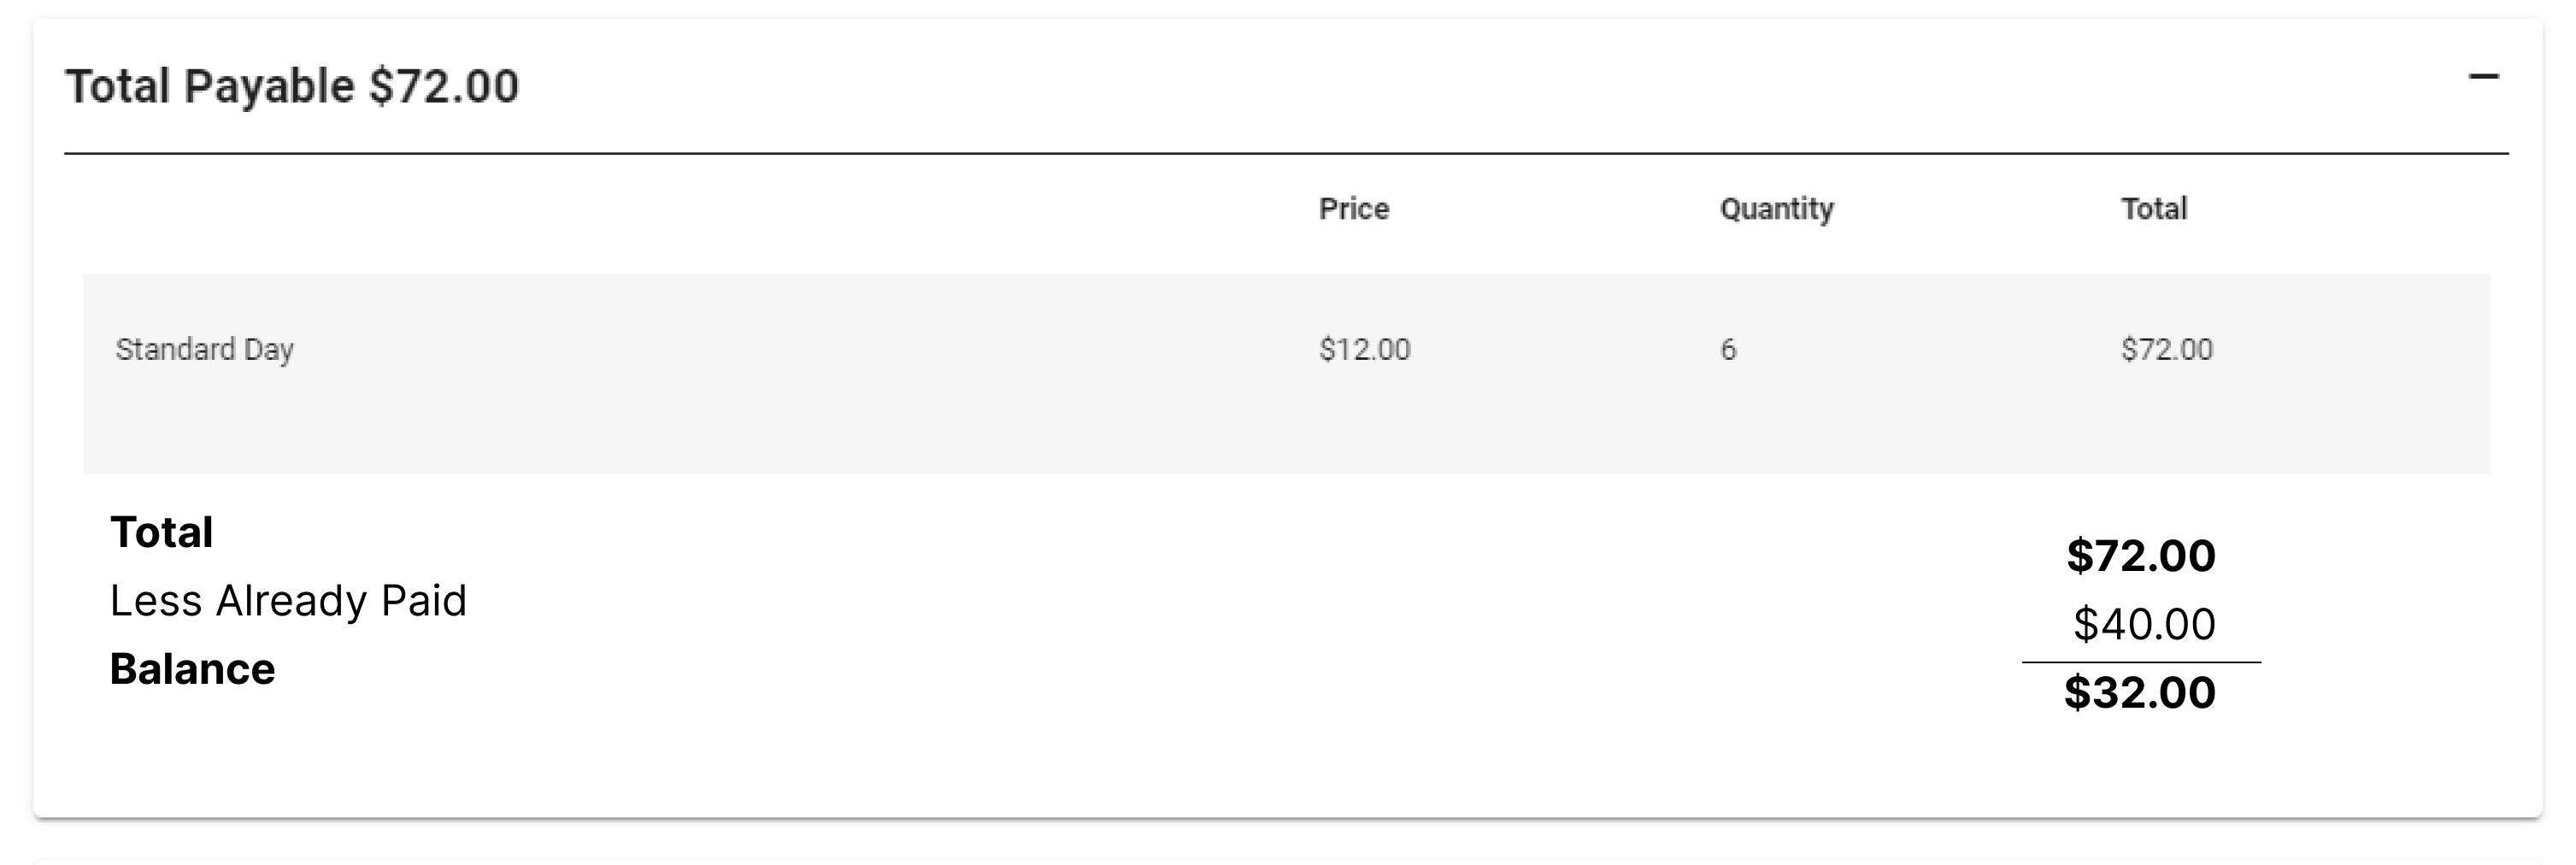Click the quantity value 6
2576x865 pixels.
click(x=1728, y=350)
